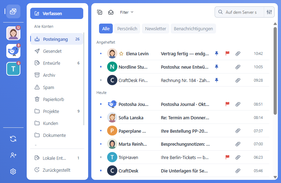Screen dimensions: 281x183
Task: Open Lokale Entwürfe in the sidebar
Action: click(x=57, y=158)
